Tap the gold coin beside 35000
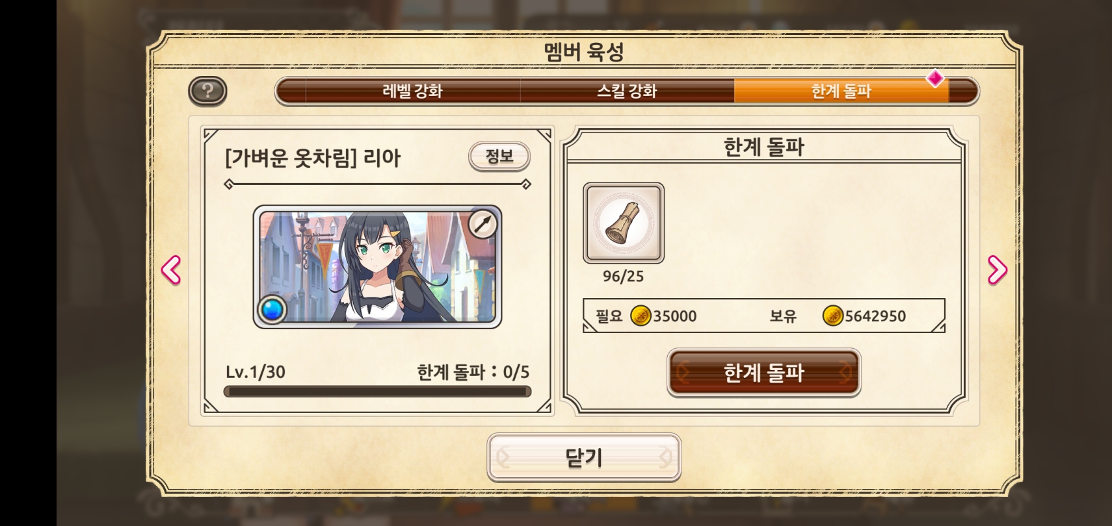 (x=641, y=316)
